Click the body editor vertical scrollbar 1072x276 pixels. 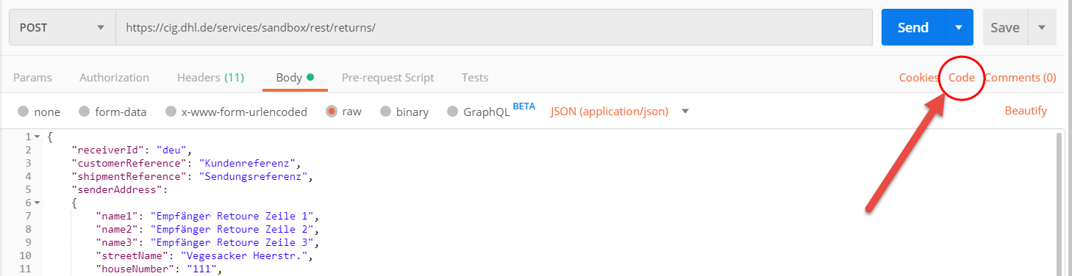(1059, 203)
